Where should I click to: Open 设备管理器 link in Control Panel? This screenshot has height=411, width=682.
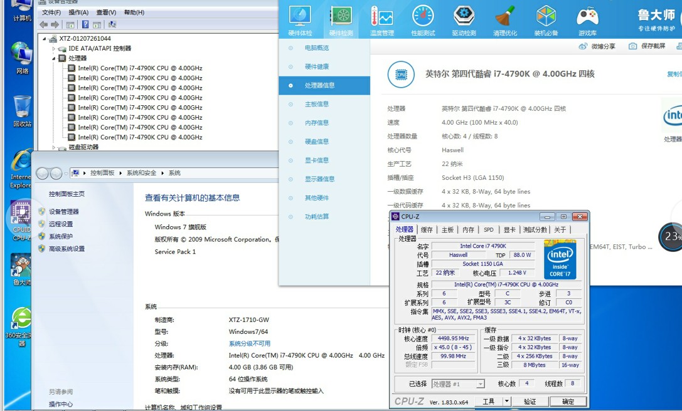pos(64,212)
